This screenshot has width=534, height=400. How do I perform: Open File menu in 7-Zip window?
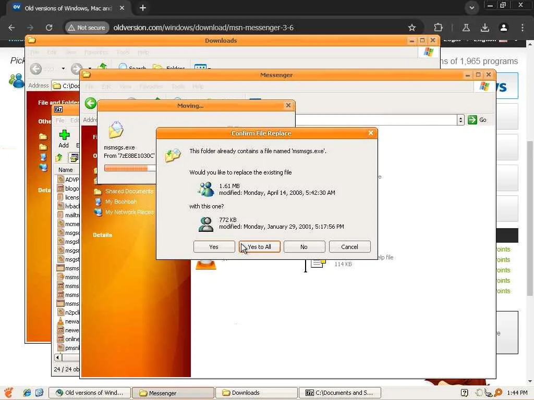60,120
